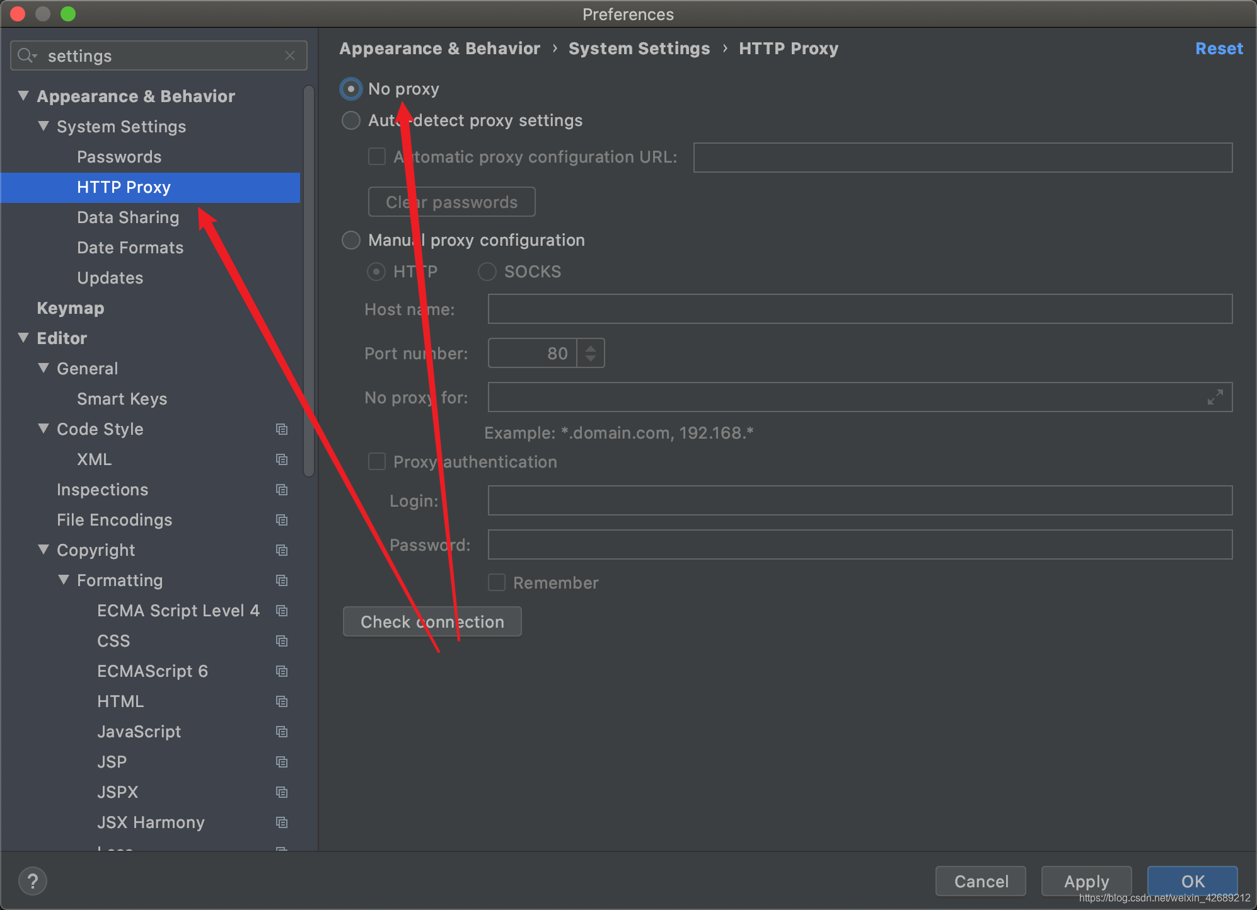Increment Port number stepper
The image size is (1257, 910).
[593, 347]
